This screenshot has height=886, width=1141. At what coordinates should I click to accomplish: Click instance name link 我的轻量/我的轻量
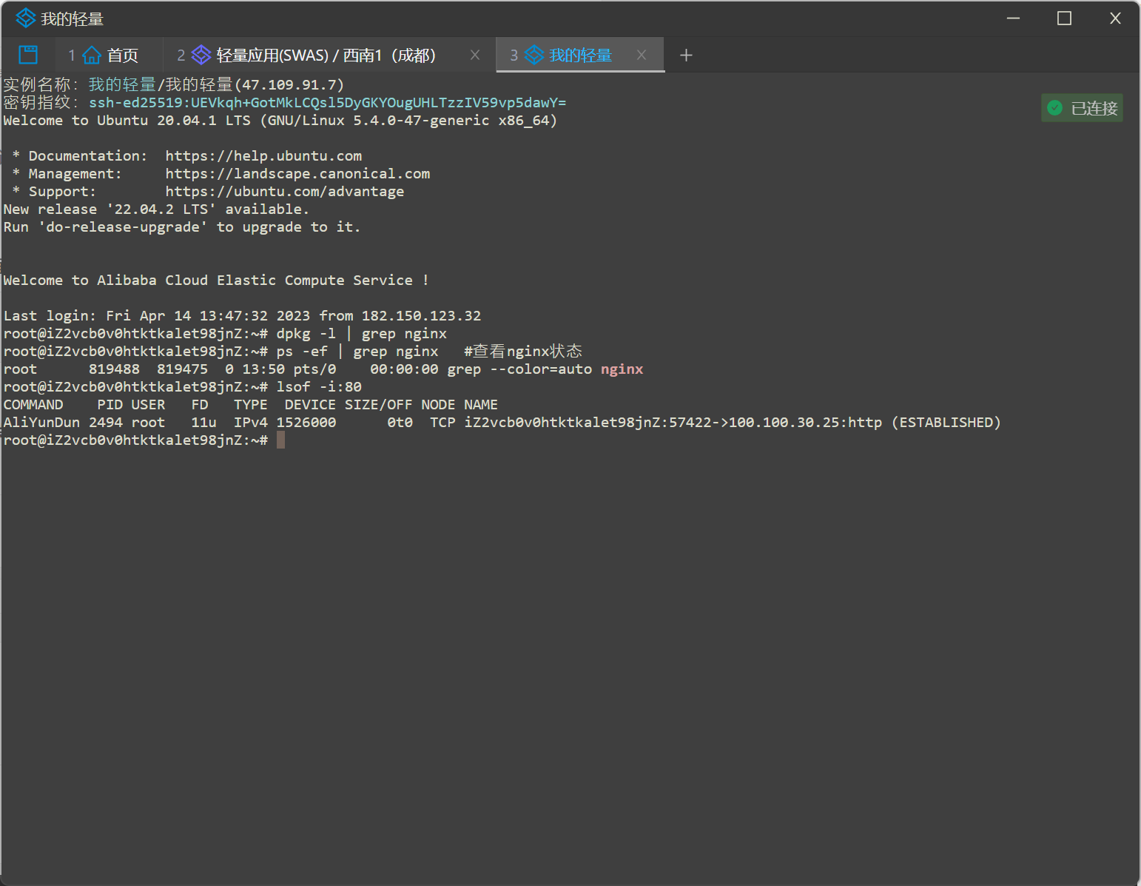click(161, 84)
